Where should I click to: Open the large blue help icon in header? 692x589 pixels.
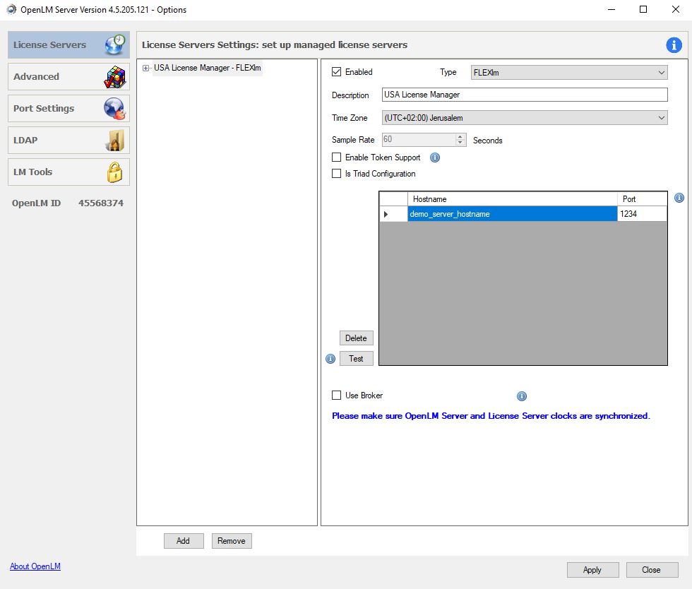tap(674, 45)
